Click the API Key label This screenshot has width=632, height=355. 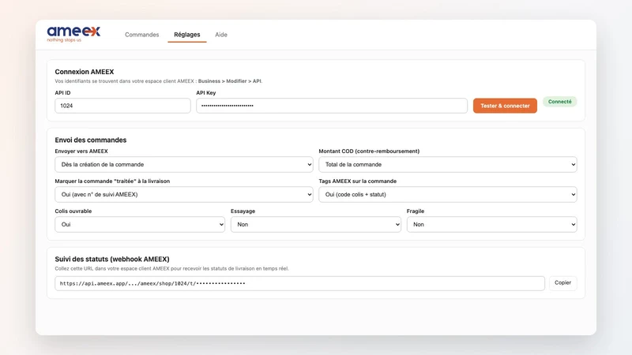206,93
